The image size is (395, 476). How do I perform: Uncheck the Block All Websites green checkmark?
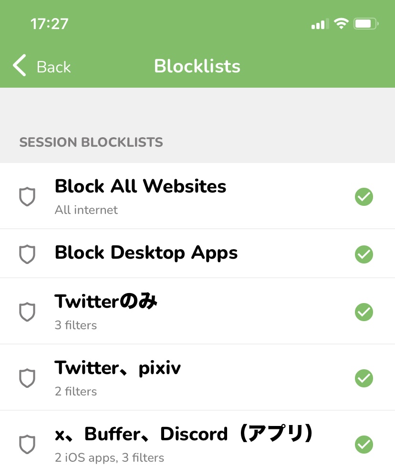coord(364,196)
